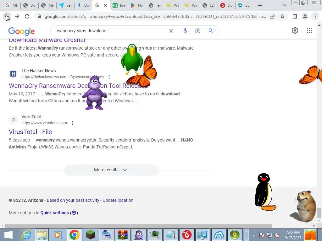Click 'Based on your past activity'
Viewport: 322px width, 241px height.
pyautogui.click(x=73, y=200)
